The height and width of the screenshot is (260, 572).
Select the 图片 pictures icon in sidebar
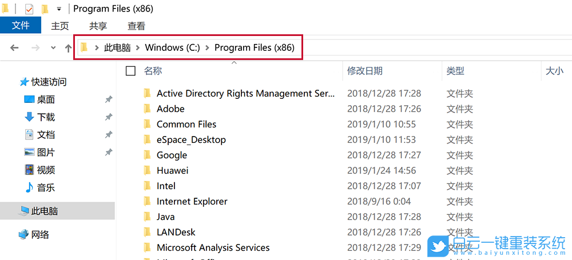click(30, 153)
